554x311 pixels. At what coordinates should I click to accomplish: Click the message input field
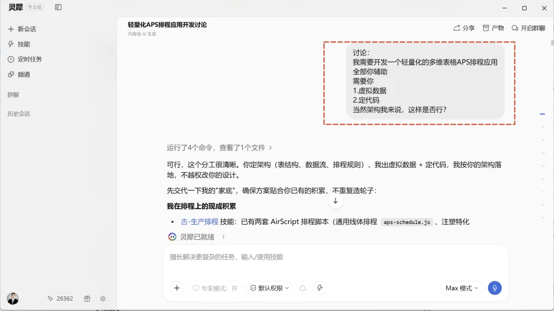click(335, 257)
